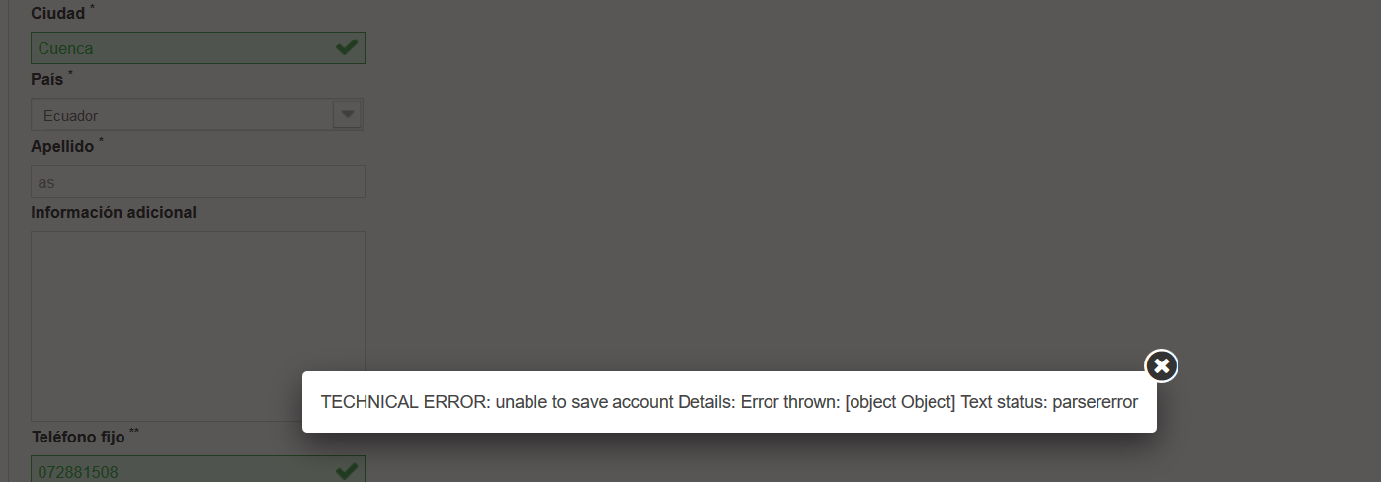This screenshot has width=1381, height=482.
Task: Click the green checkmark in Teléfono fijo field
Action: tap(346, 471)
